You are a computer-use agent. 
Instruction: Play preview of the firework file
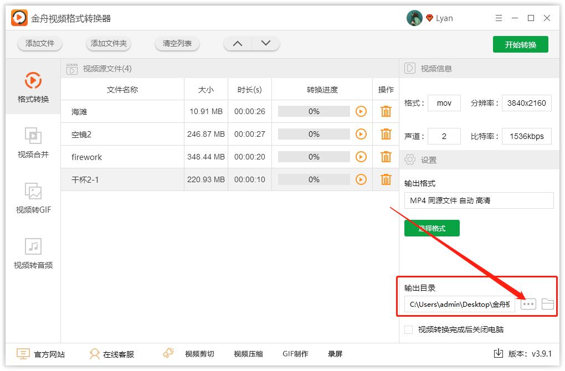361,157
